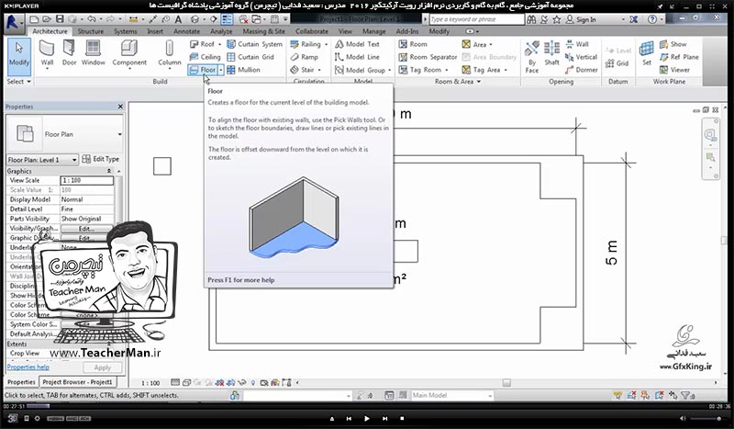Switch to the Manage ribbon tab

374,31
